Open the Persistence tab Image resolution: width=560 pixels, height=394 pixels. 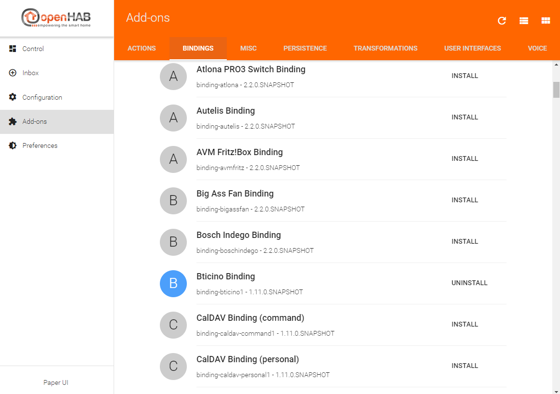click(305, 48)
